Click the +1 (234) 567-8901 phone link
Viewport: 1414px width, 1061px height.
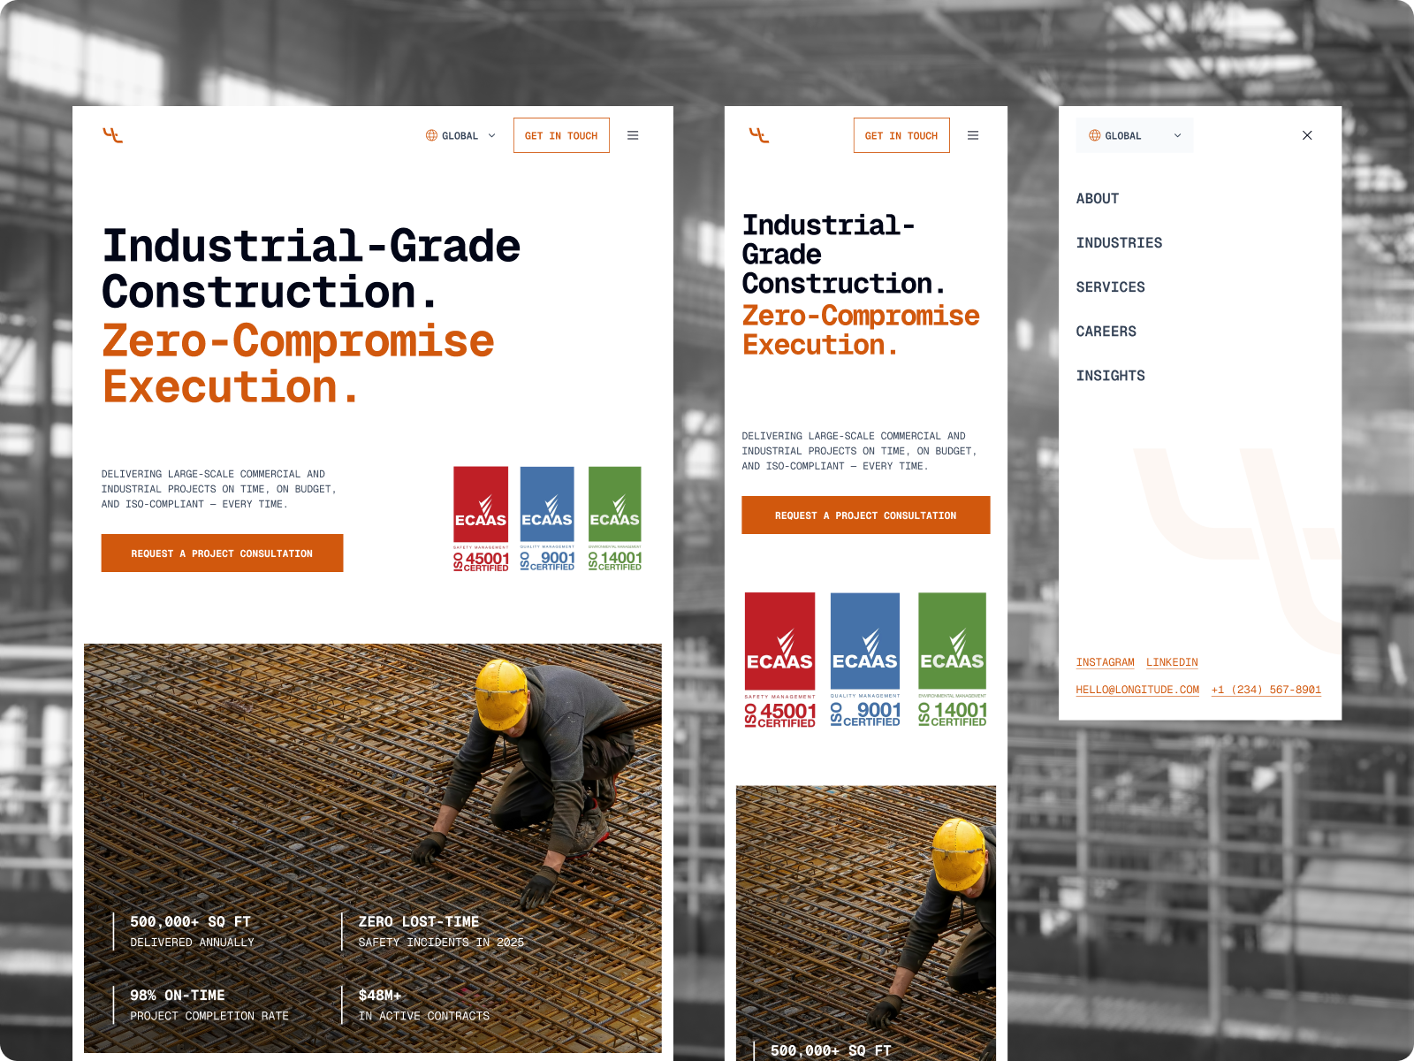[x=1266, y=690]
